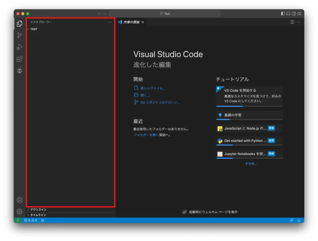This screenshot has width=318, height=241.
Task: Open the Extensions view
Action: click(19, 59)
